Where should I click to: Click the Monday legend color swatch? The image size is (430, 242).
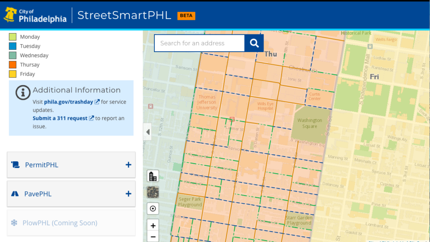[12, 37]
